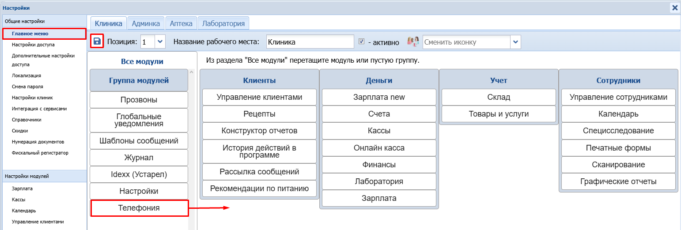Select the Телефония module
Image resolution: width=681 pixels, height=230 pixels.
[x=139, y=208]
